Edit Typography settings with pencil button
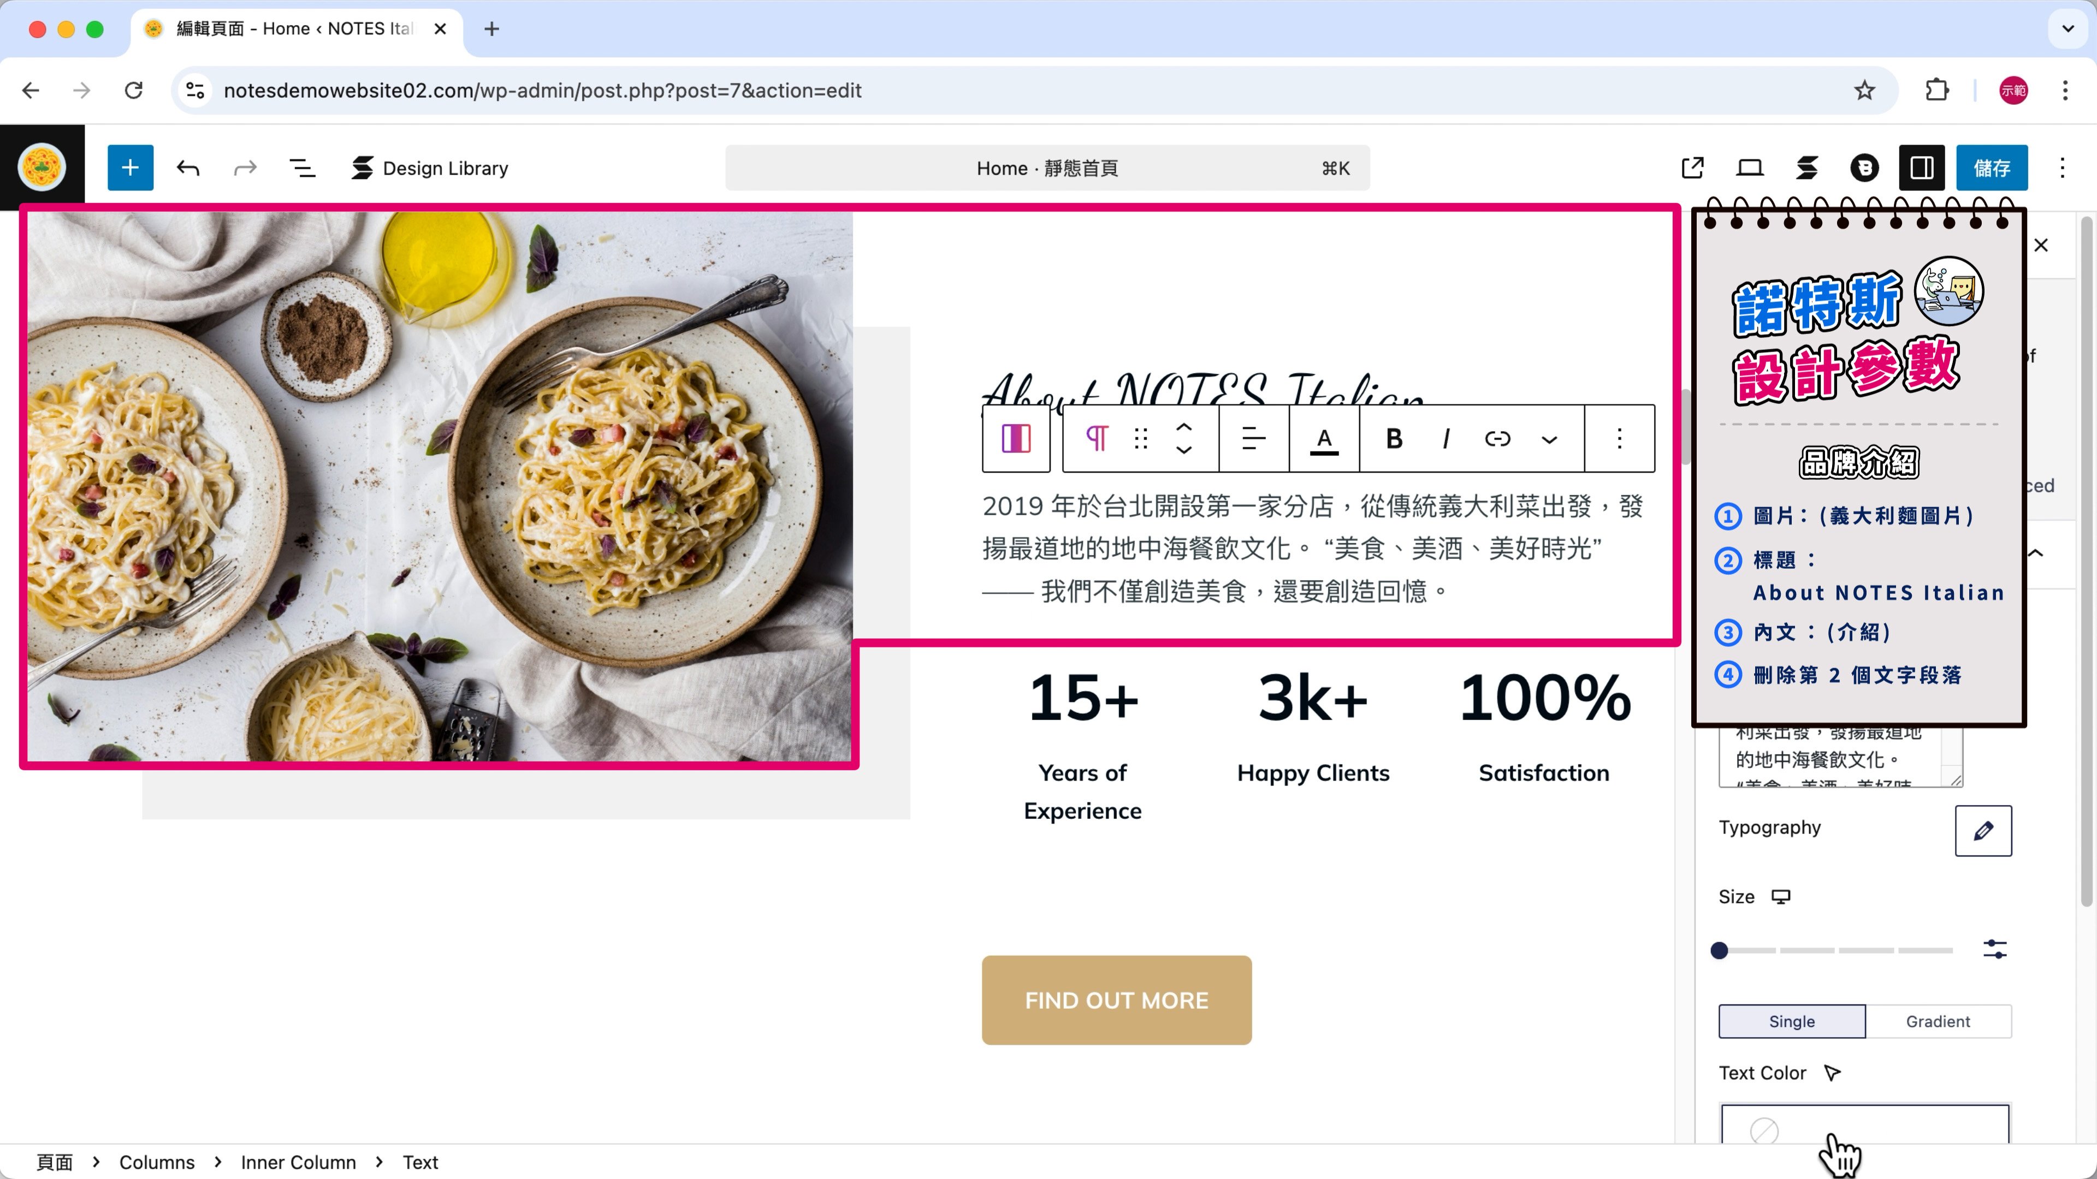Viewport: 2097px width, 1179px height. (x=1983, y=830)
